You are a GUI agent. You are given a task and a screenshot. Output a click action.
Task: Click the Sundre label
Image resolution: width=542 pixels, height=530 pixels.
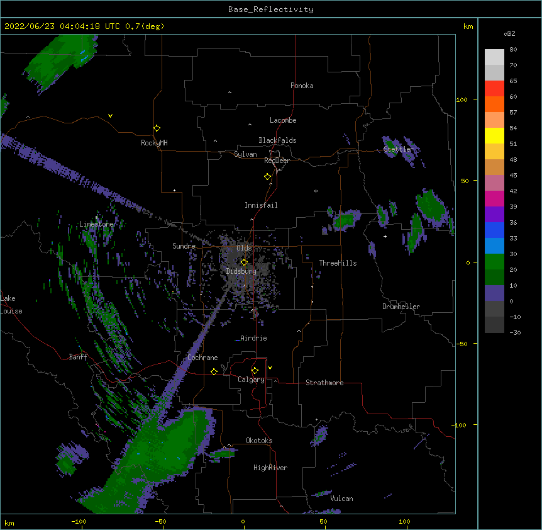click(184, 246)
